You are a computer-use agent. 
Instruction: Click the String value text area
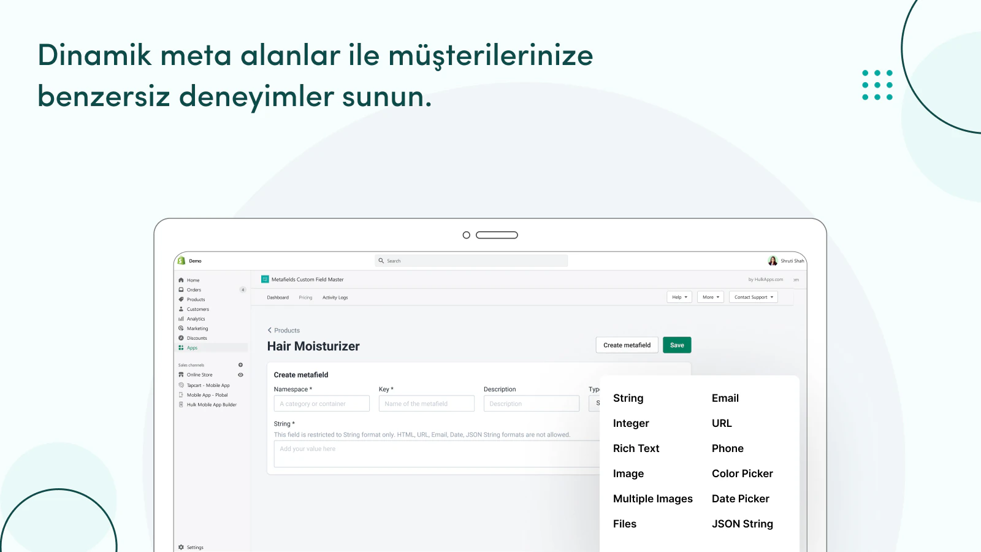point(437,454)
